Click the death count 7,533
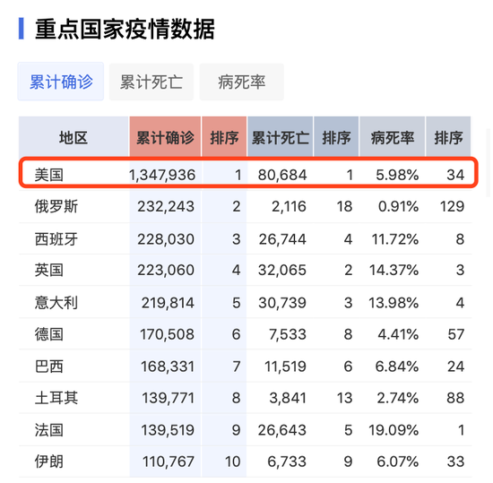 coord(288,334)
